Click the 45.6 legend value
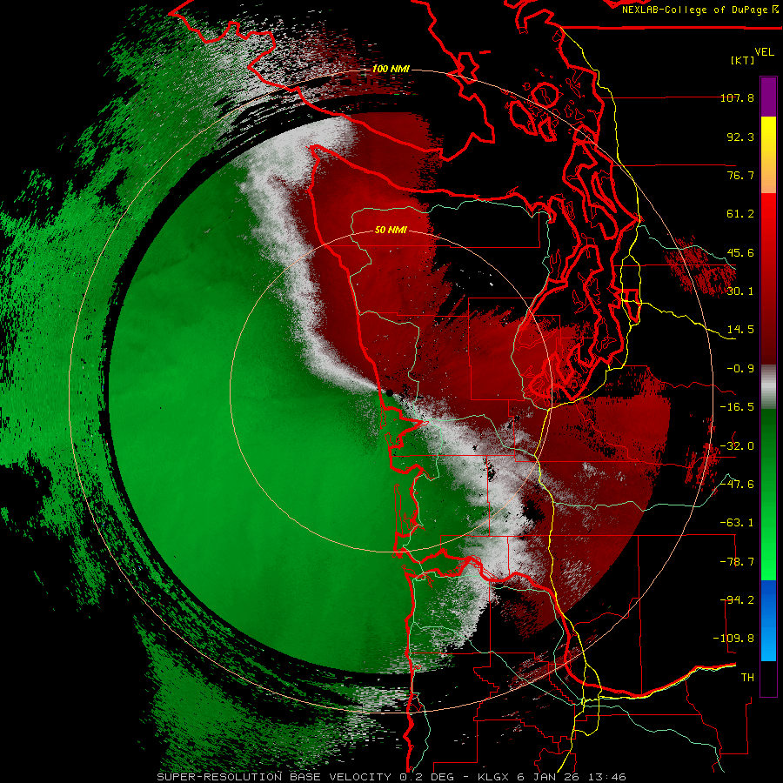 coord(740,252)
